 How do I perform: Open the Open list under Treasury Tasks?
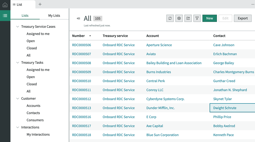tap(31, 77)
